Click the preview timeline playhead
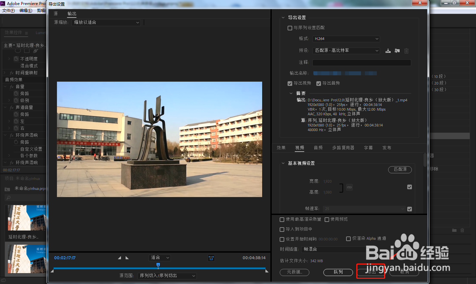The image size is (476, 284). pyautogui.click(x=158, y=265)
